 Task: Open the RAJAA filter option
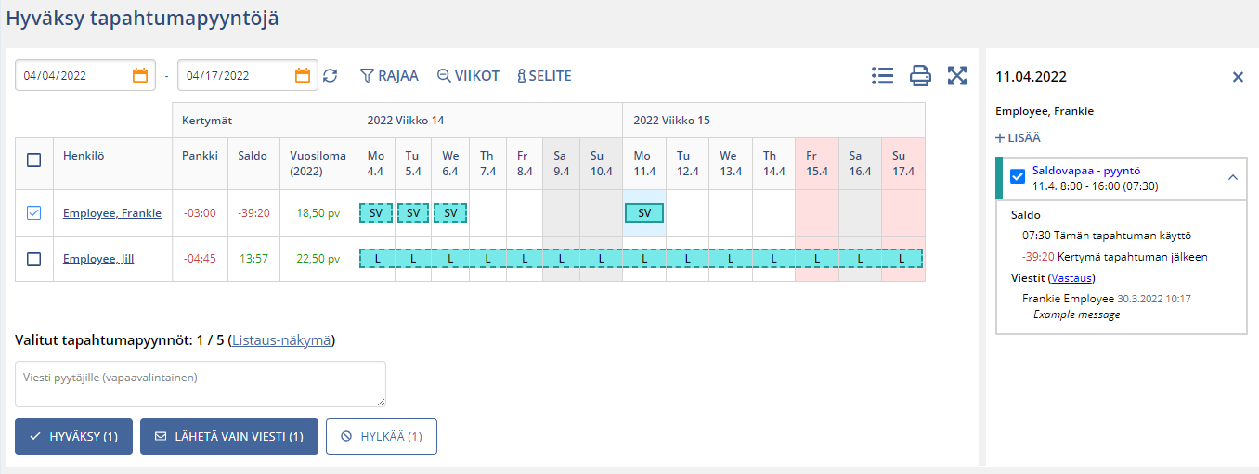pyautogui.click(x=389, y=76)
